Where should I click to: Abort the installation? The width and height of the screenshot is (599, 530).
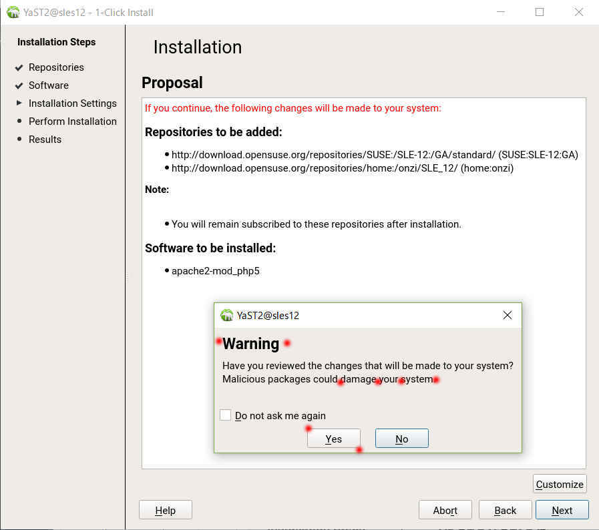click(445, 510)
